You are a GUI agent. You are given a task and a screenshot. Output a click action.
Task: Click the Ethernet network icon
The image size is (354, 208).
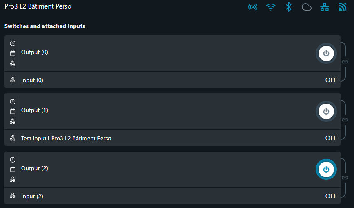pos(325,7)
